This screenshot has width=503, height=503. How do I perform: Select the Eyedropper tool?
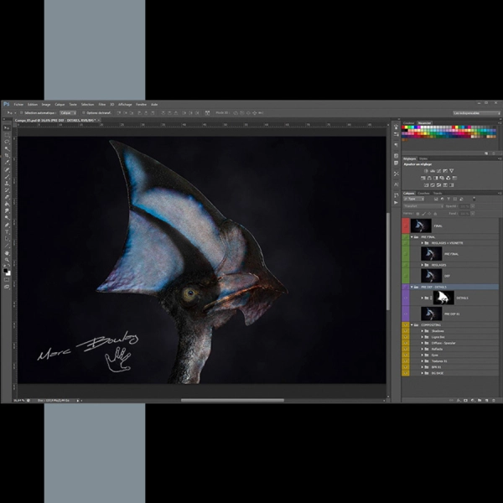(7, 163)
